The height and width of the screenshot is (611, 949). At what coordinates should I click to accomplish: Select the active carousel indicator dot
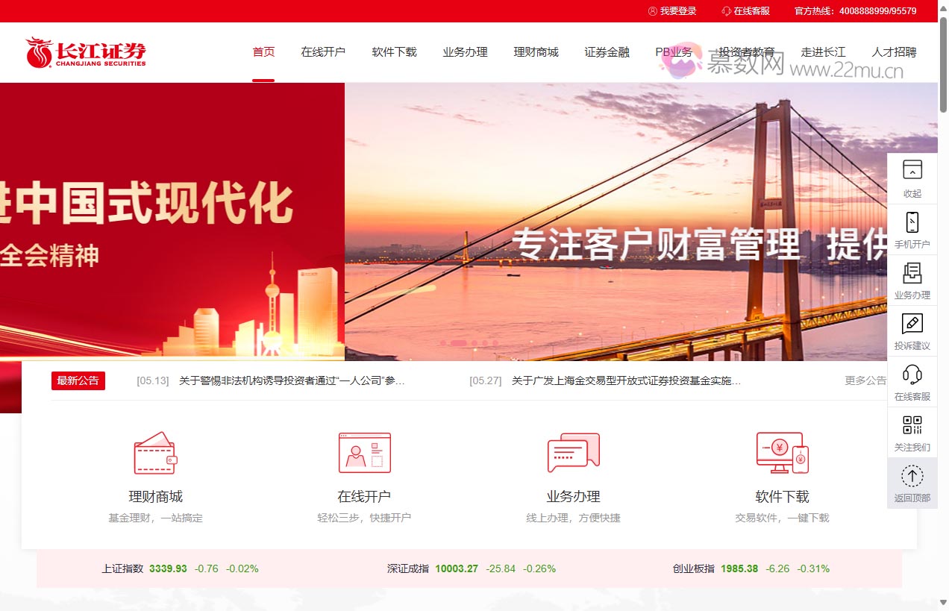tap(458, 344)
